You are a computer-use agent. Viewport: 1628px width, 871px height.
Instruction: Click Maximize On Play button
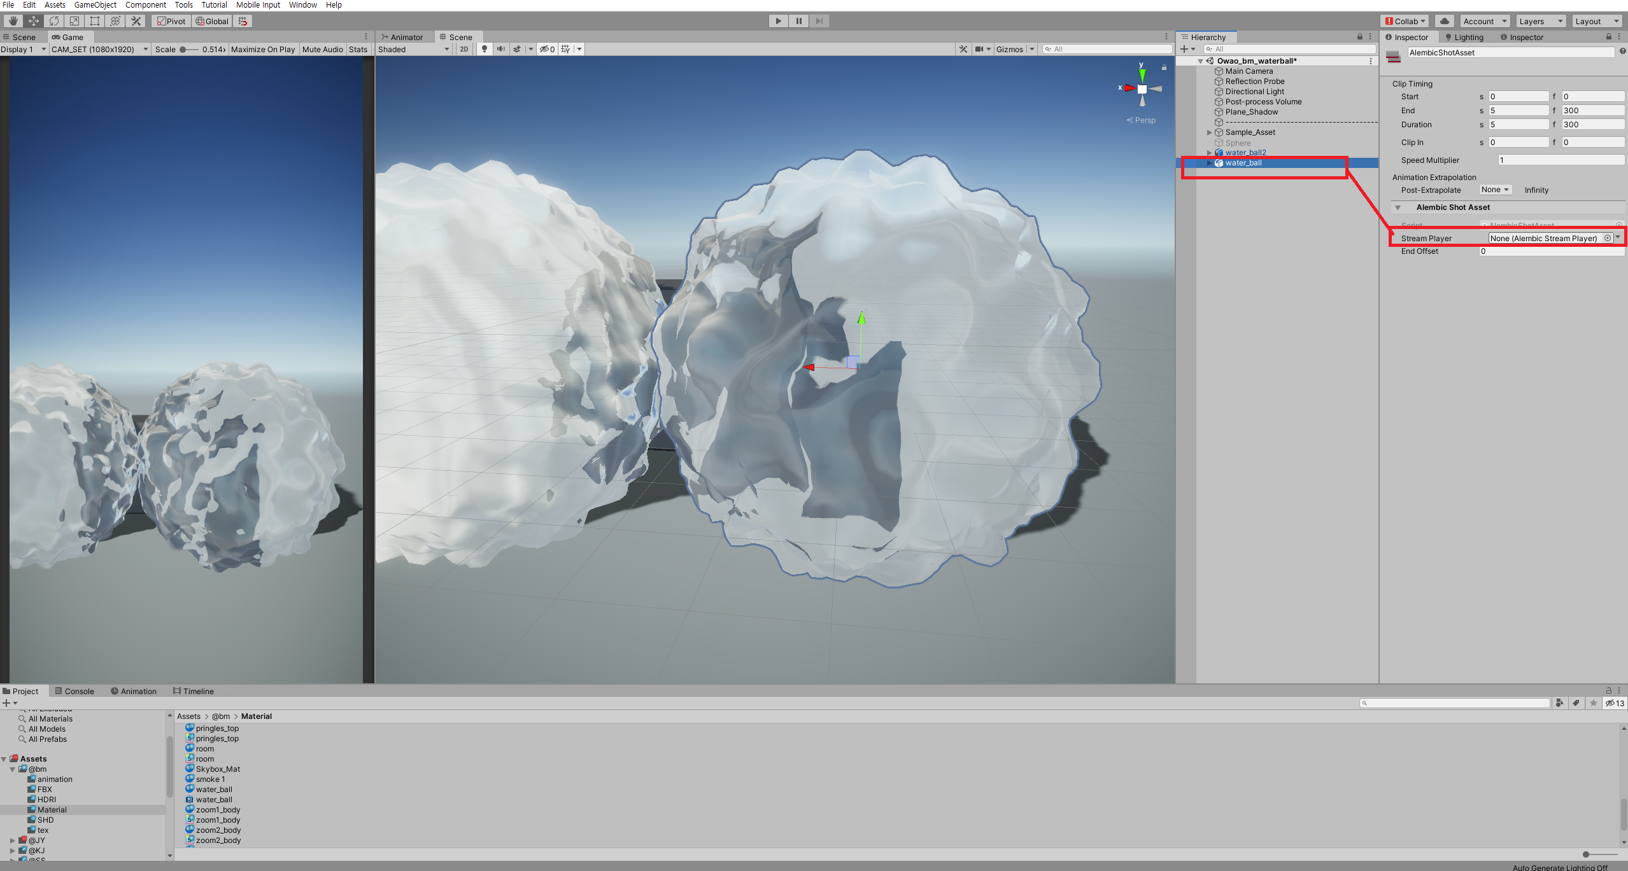[x=263, y=49]
